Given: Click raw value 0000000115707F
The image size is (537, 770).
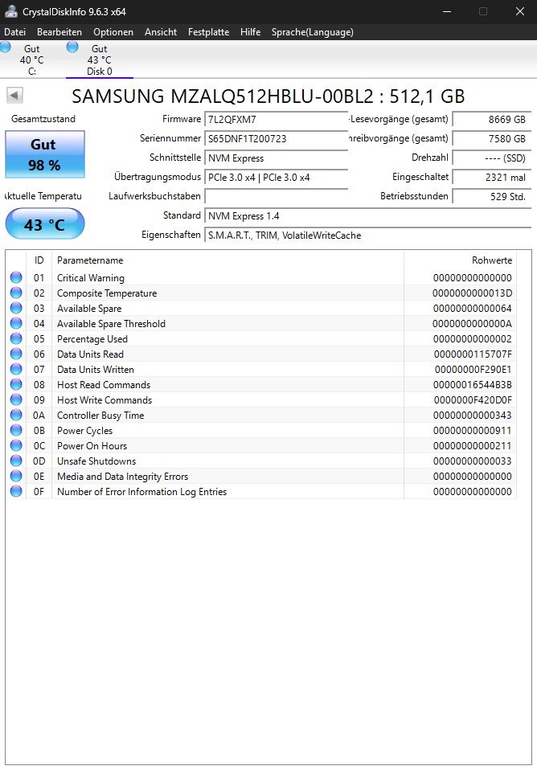Looking at the screenshot, I should coord(473,354).
